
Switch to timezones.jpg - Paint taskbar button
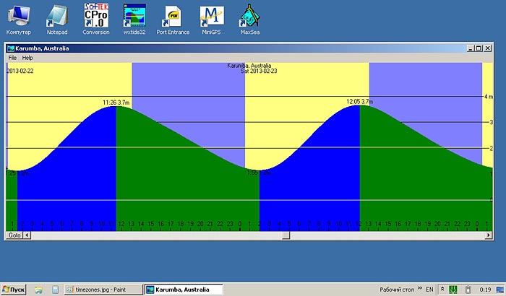[103, 290]
